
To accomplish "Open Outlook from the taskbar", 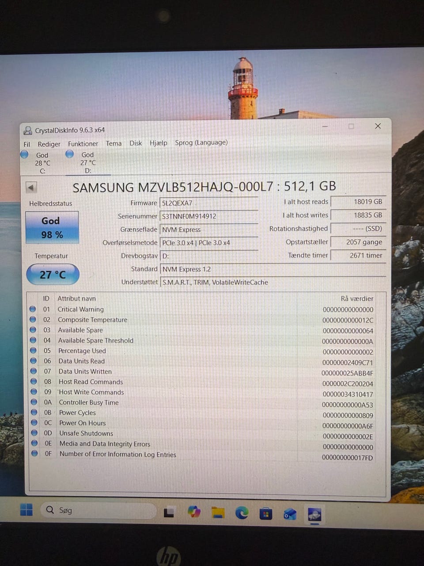I will [x=290, y=514].
